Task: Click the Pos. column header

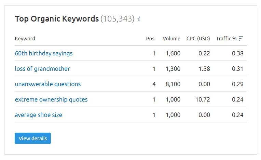Action: pos(151,39)
